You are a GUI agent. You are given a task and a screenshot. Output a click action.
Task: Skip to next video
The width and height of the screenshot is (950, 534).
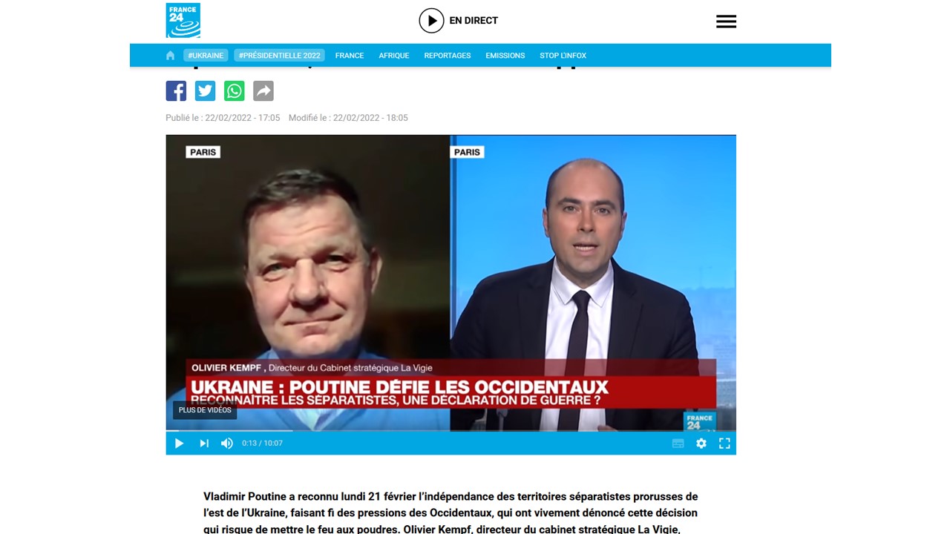click(203, 443)
